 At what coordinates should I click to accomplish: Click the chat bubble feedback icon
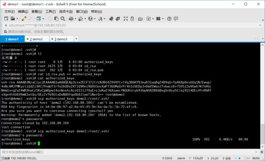176,18
